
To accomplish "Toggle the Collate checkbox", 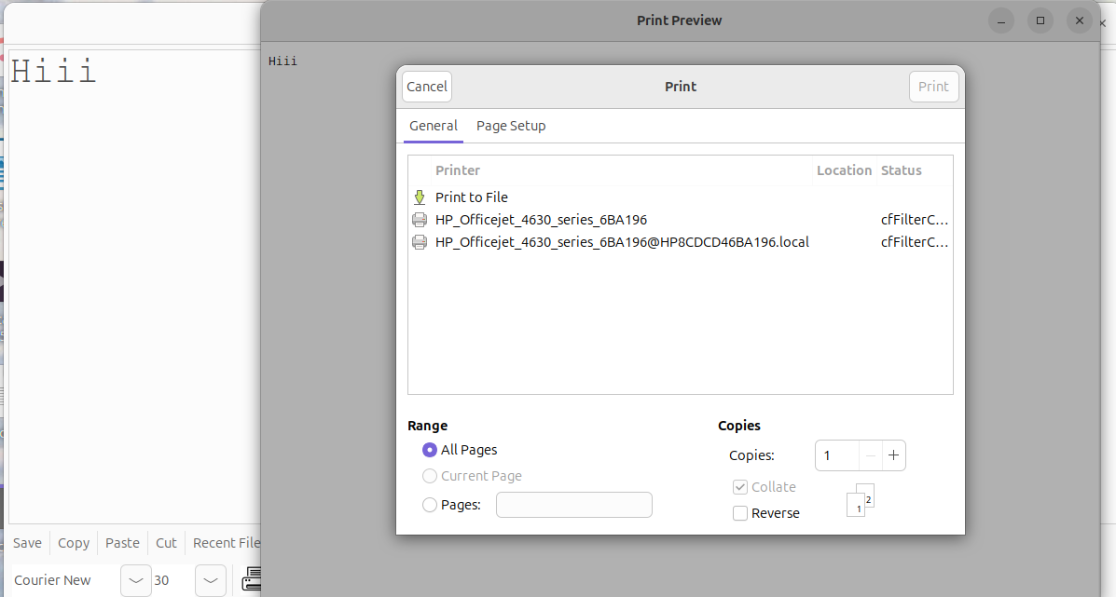I will click(739, 486).
